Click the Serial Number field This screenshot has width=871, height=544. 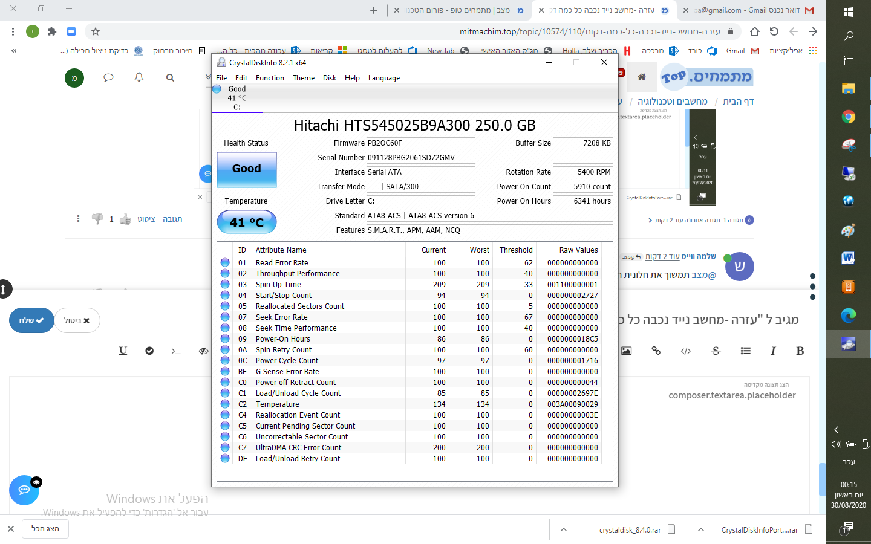click(x=420, y=158)
